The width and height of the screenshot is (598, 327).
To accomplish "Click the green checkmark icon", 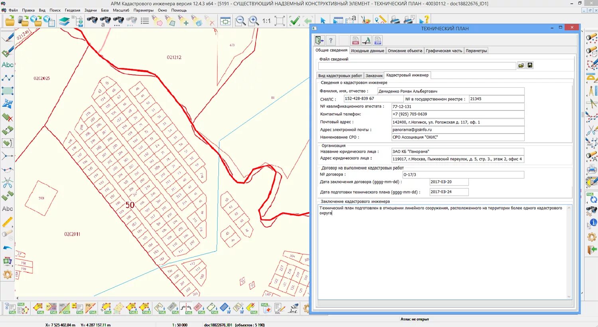I will (x=294, y=21).
